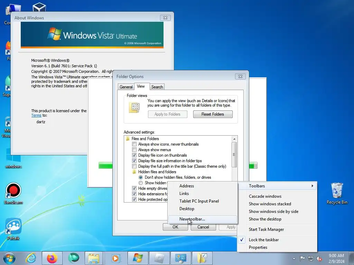This screenshot has width=354, height=265.
Task: Uncheck the Hide protected operating system files checkbox
Action: pos(134,199)
